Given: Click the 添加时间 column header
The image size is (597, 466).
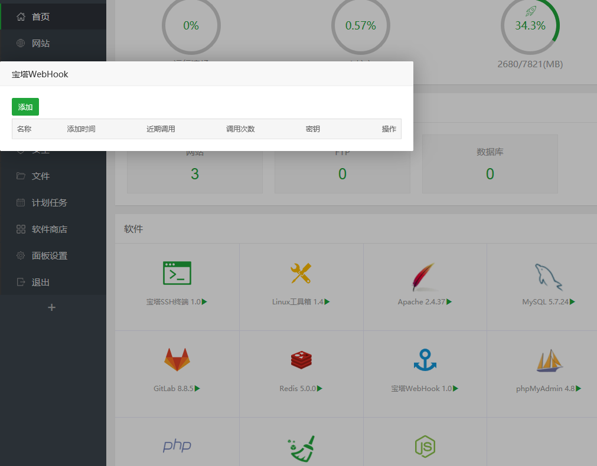Looking at the screenshot, I should click(x=81, y=129).
